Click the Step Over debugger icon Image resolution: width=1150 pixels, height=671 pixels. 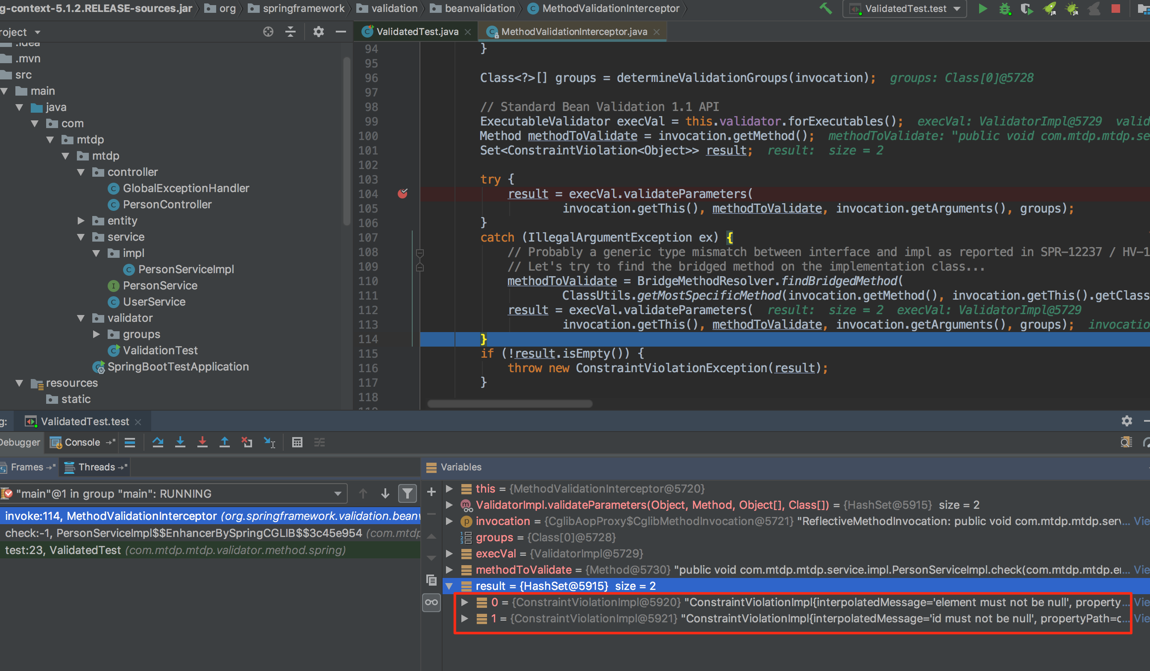158,442
